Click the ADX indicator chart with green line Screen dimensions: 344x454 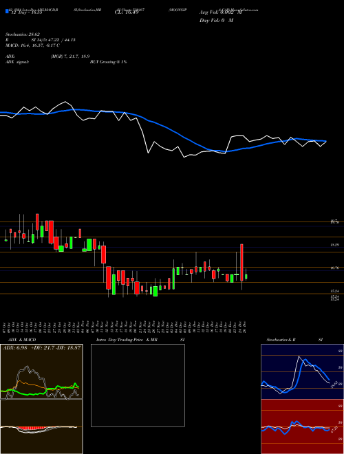click(41, 371)
